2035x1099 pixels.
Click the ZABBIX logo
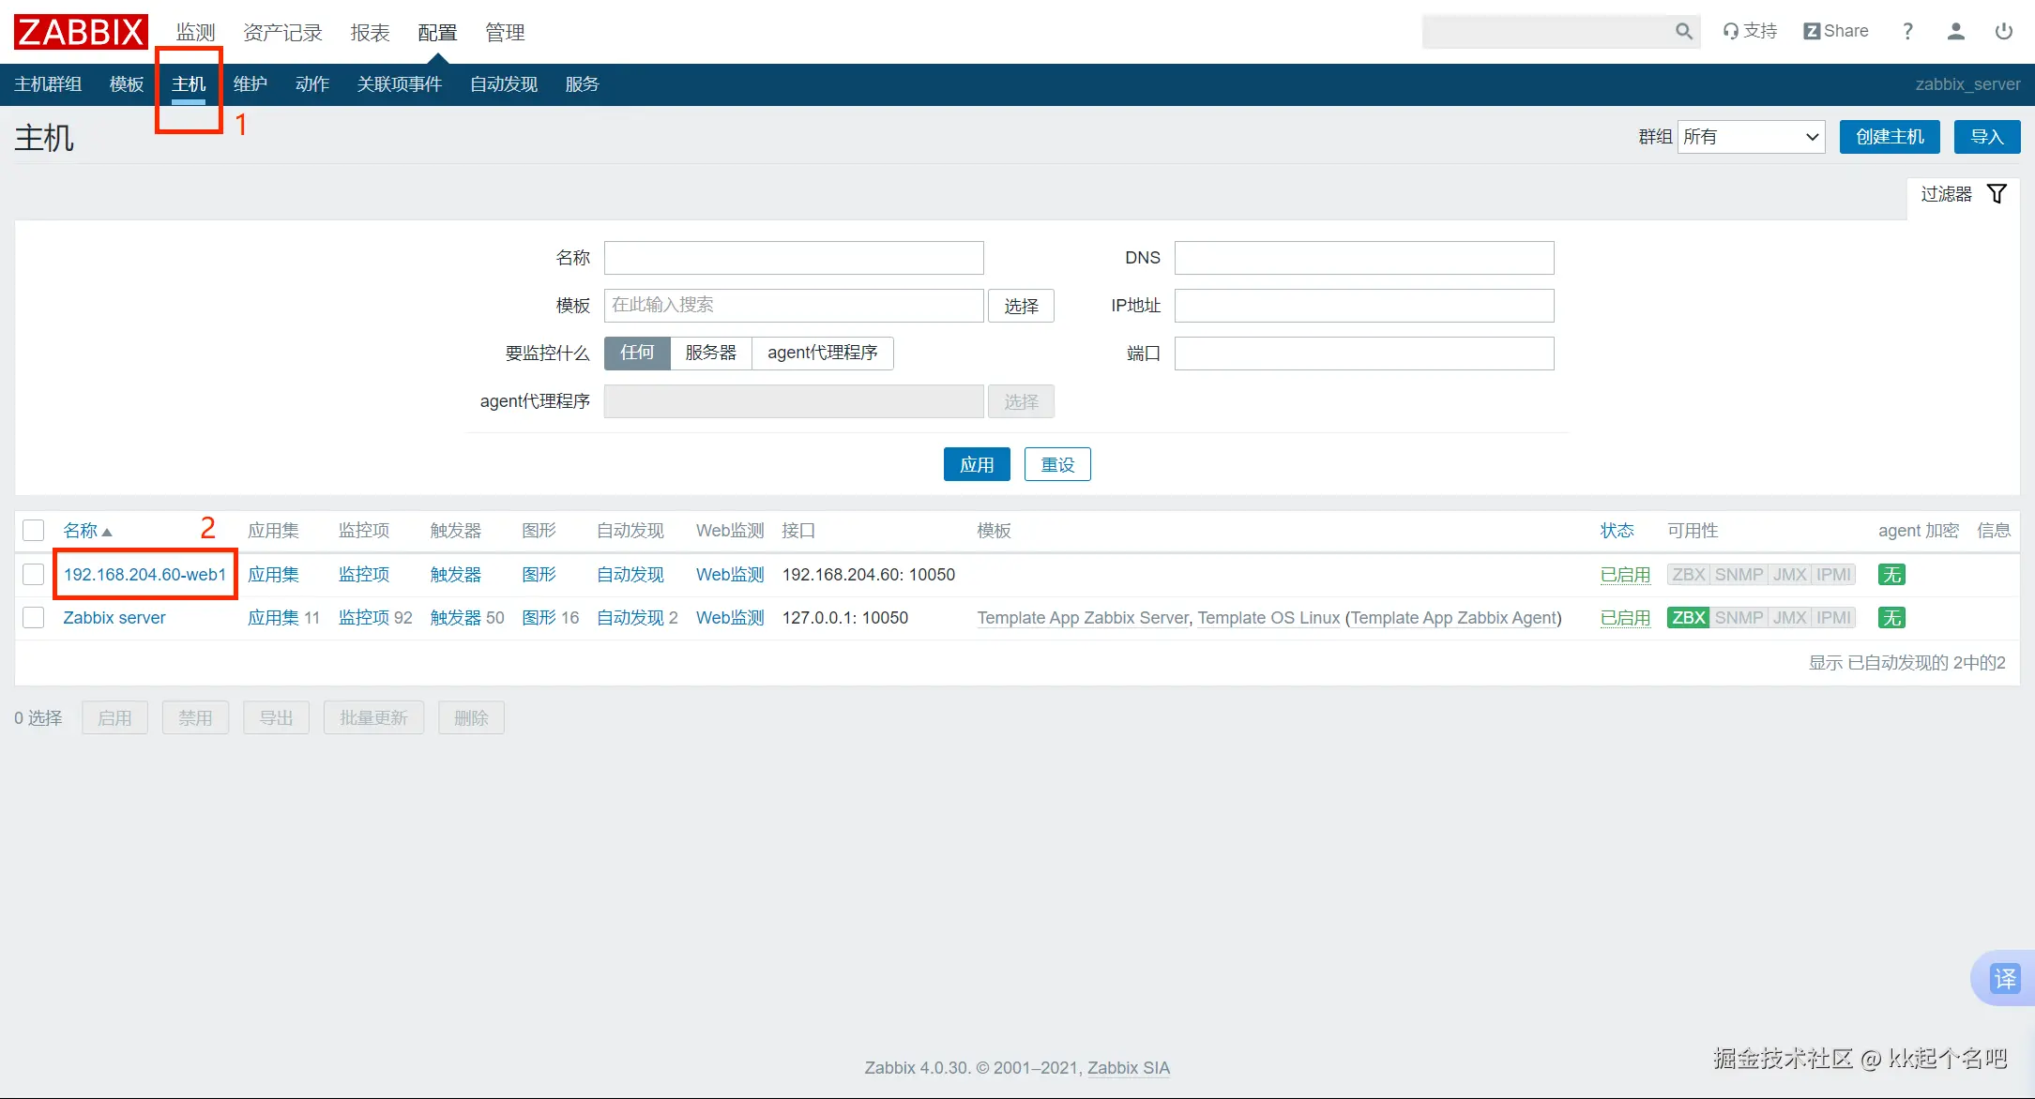pyautogui.click(x=81, y=32)
